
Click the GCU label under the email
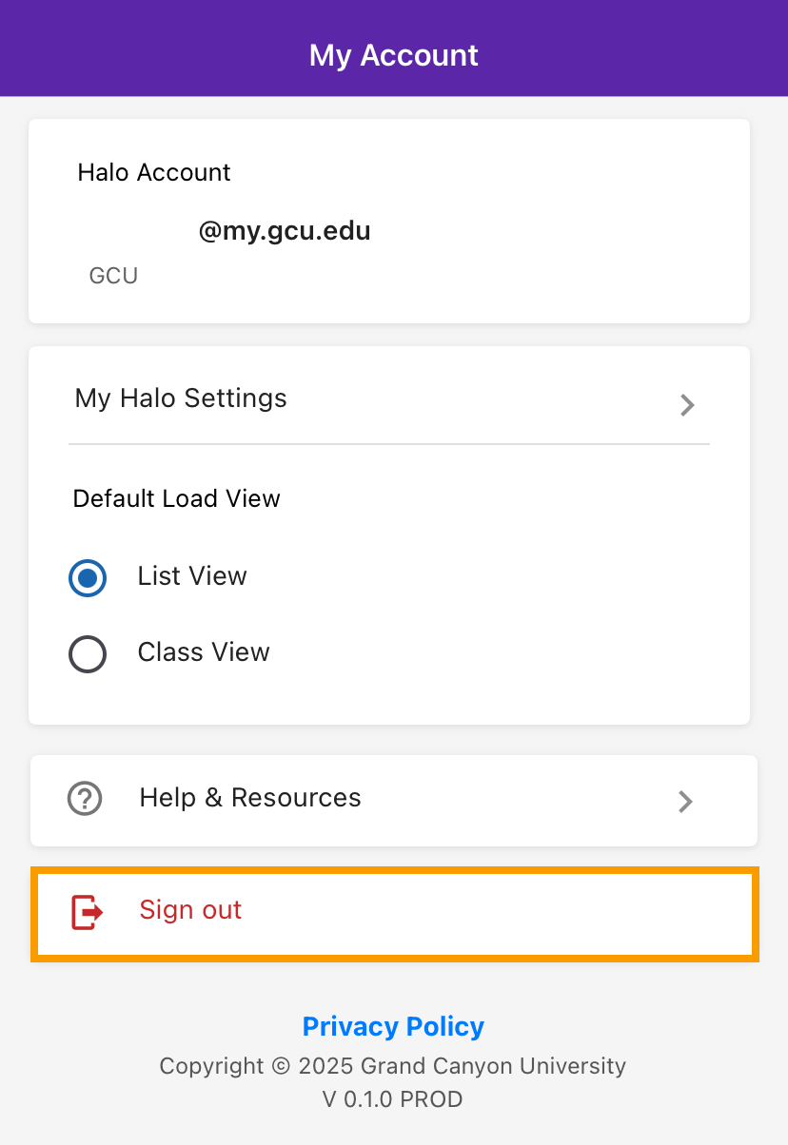coord(113,276)
